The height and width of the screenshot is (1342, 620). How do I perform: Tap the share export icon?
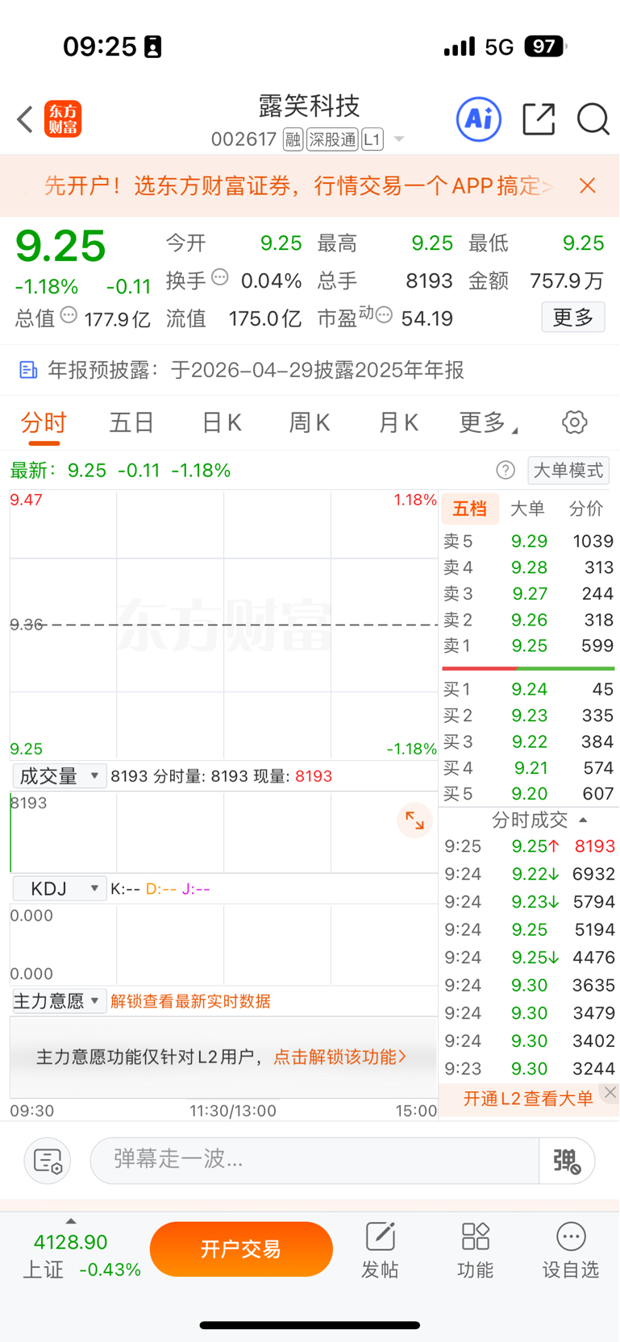coord(539,119)
